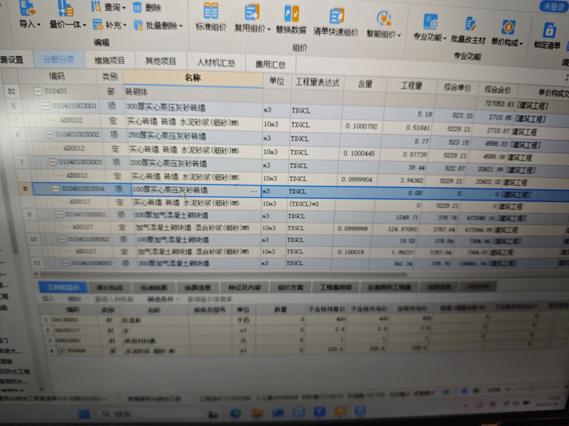Collapse item 010401003003 row
The image size is (569, 426).
click(52, 162)
